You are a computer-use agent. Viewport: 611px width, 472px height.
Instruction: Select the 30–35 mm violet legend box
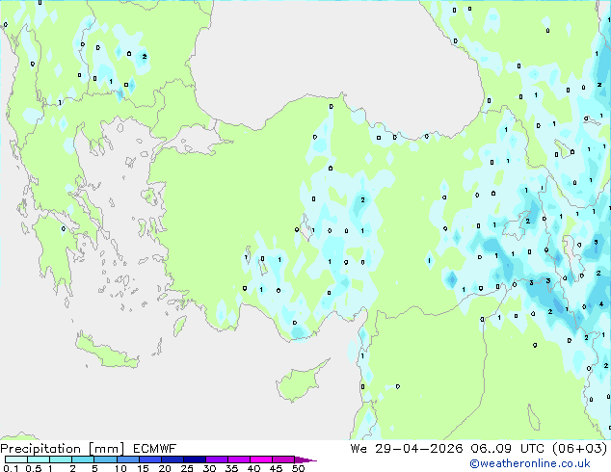point(216,459)
